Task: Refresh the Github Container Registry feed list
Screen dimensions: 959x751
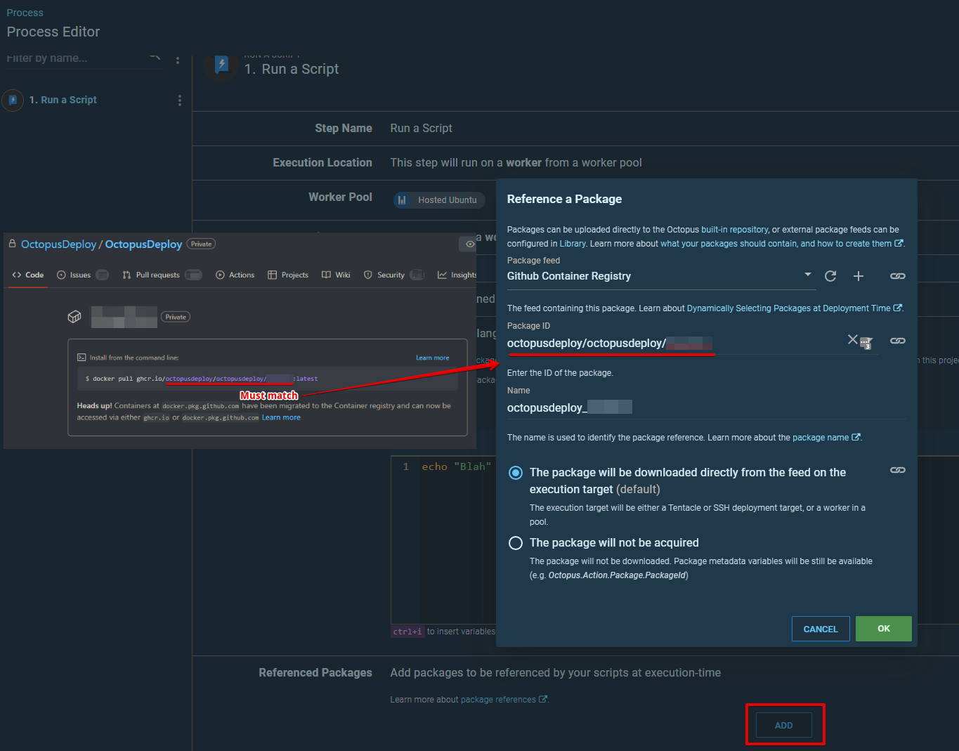Action: (830, 276)
